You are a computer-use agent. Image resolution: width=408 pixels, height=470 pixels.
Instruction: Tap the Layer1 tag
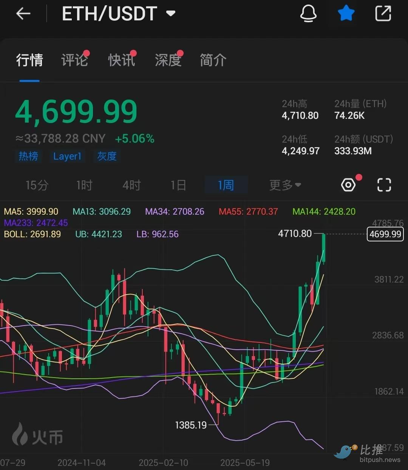coord(67,156)
